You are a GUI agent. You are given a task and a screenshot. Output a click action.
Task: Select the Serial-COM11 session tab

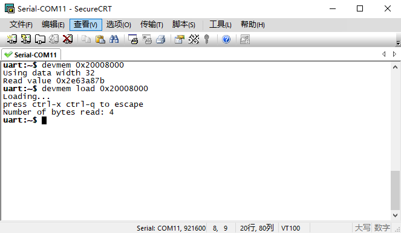(x=31, y=54)
